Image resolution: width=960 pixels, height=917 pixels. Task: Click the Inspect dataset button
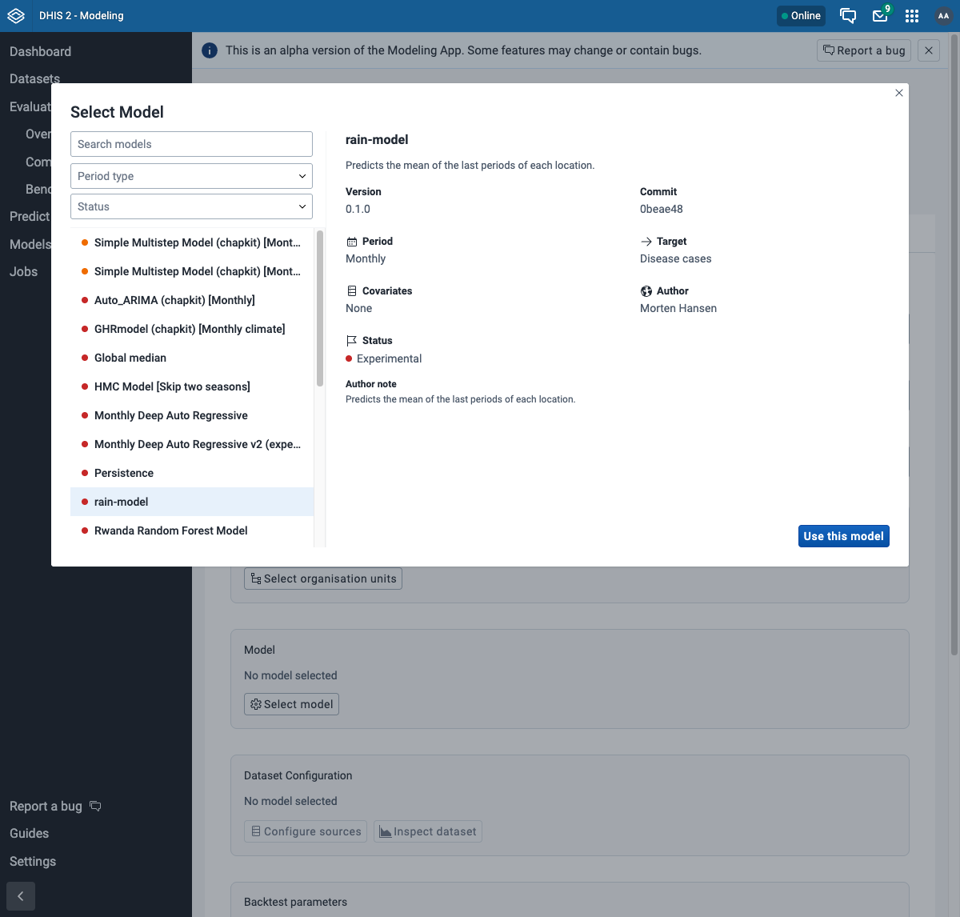[x=428, y=831]
